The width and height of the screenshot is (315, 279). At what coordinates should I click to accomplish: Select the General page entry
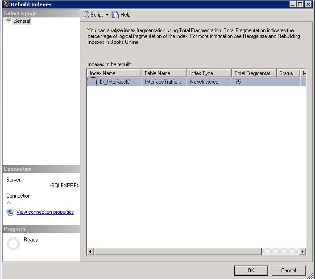pyautogui.click(x=22, y=21)
